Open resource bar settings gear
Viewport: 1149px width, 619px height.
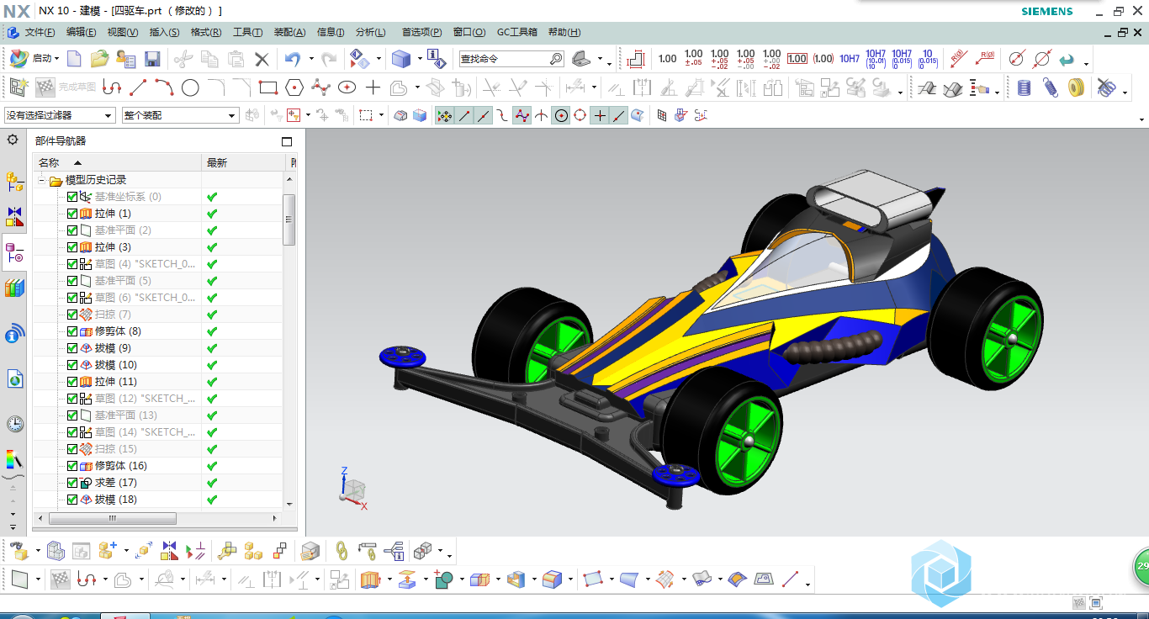pyautogui.click(x=13, y=140)
